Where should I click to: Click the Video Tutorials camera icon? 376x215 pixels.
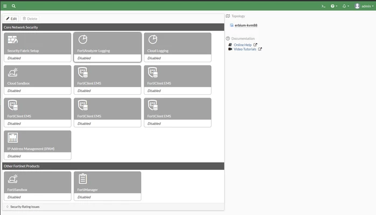tap(230, 49)
